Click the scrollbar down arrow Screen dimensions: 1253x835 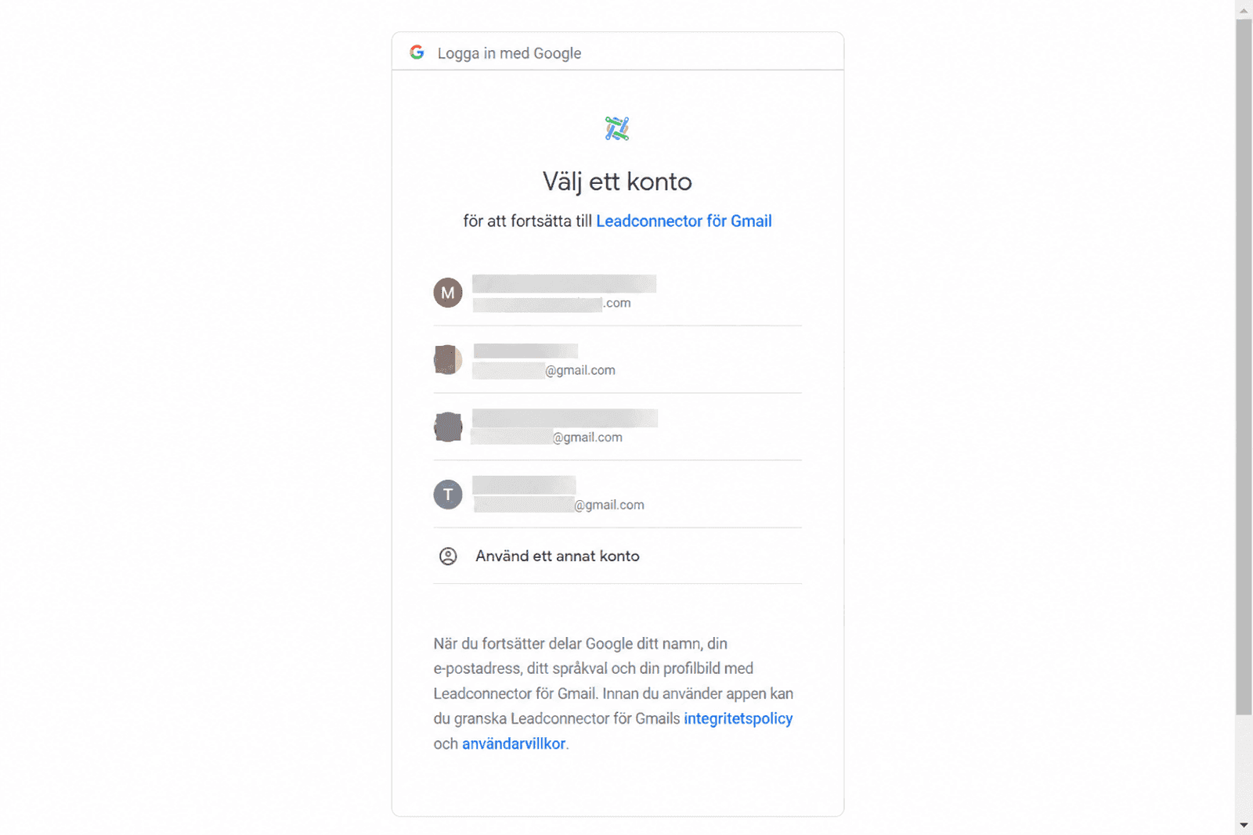(1244, 826)
